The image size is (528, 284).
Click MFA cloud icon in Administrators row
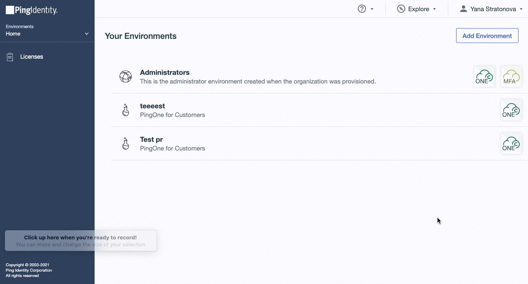click(x=511, y=76)
